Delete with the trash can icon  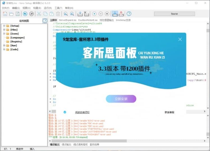[58, 14]
